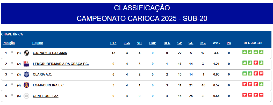This screenshot has width=273, height=105.
Task: Sort table by Posição column
Action: [9, 43]
